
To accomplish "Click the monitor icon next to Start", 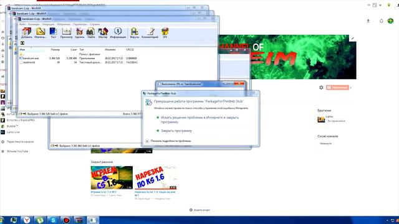I will (13, 220).
